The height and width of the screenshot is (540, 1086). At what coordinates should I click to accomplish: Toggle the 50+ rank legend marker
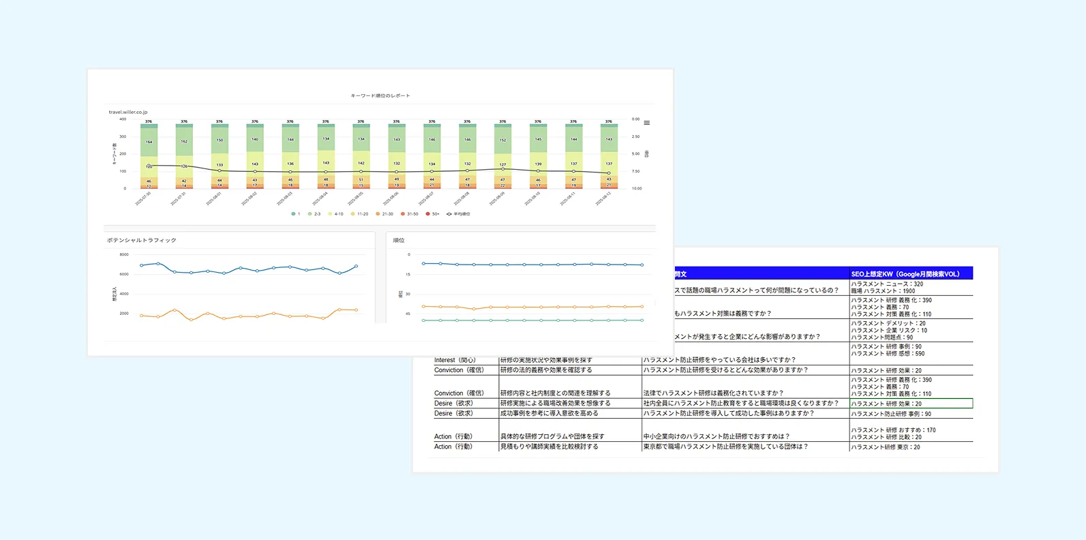click(x=427, y=214)
